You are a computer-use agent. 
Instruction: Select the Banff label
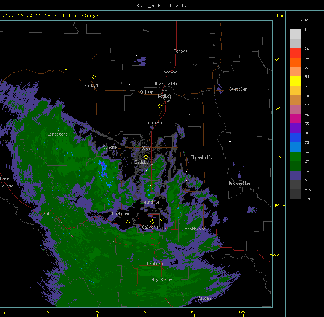[47, 213]
